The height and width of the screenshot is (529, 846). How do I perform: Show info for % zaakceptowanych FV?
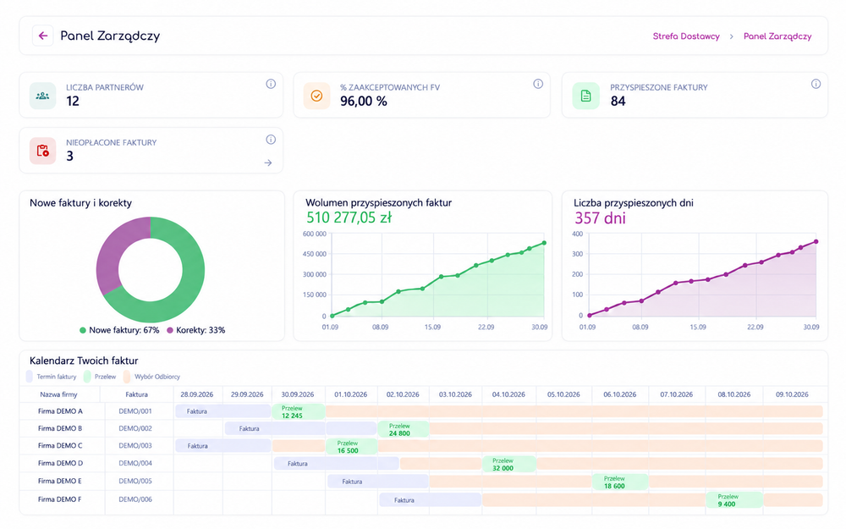point(538,84)
